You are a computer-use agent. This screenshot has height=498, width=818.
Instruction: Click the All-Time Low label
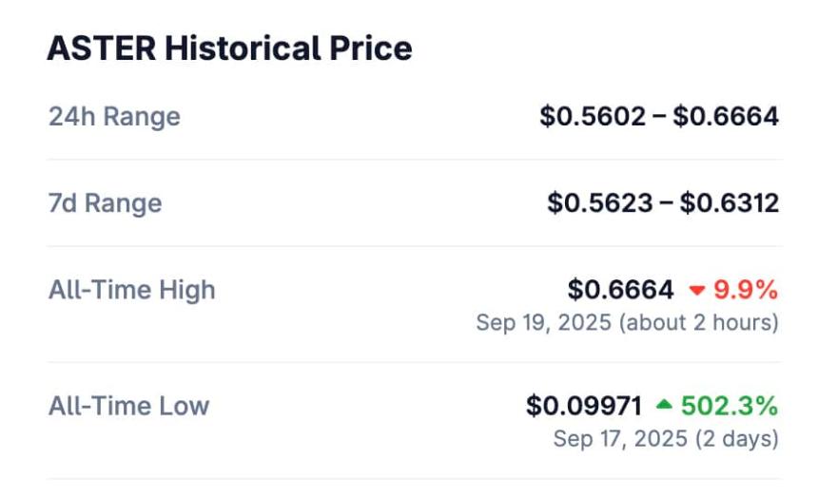click(128, 406)
